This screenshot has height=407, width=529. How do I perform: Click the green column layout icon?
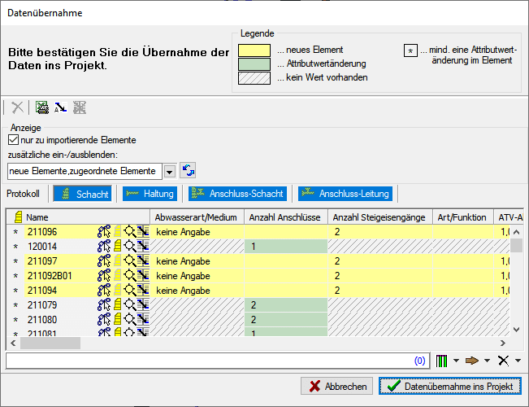point(442,360)
